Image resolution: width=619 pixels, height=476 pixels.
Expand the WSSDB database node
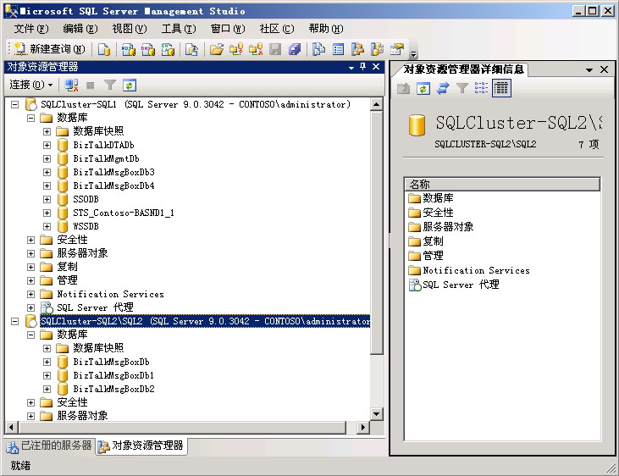coord(47,226)
